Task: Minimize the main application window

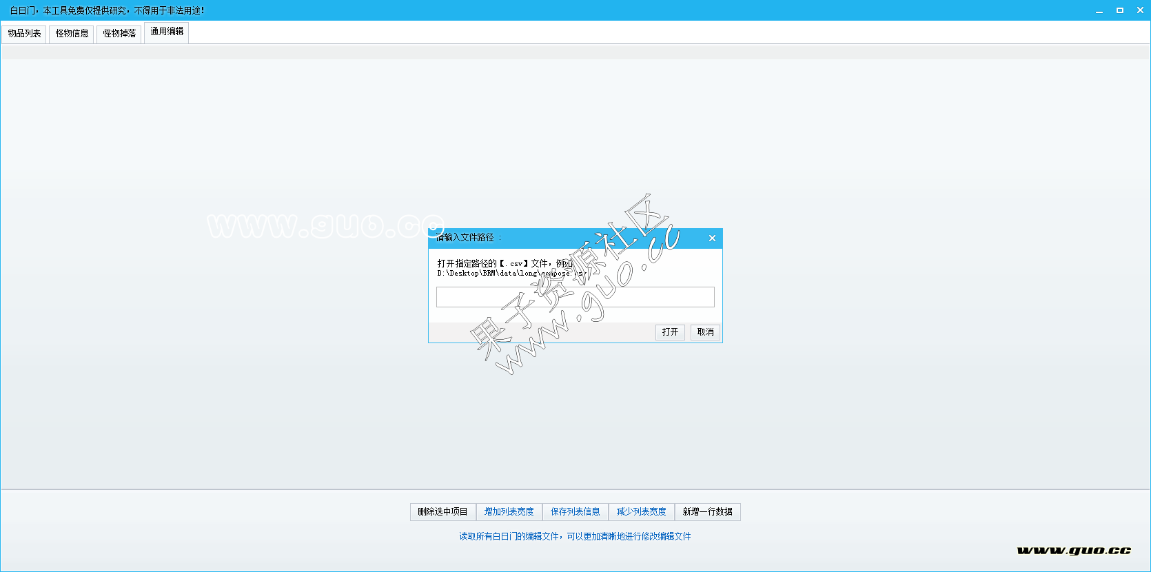Action: click(1099, 10)
